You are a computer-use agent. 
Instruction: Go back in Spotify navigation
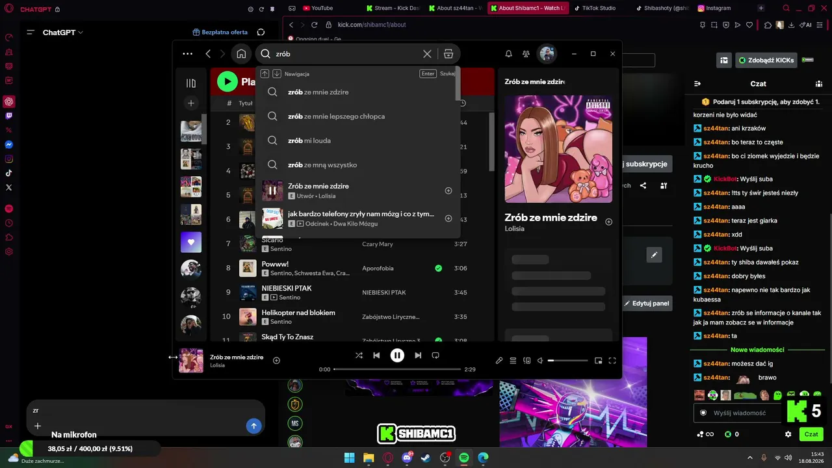pos(208,54)
